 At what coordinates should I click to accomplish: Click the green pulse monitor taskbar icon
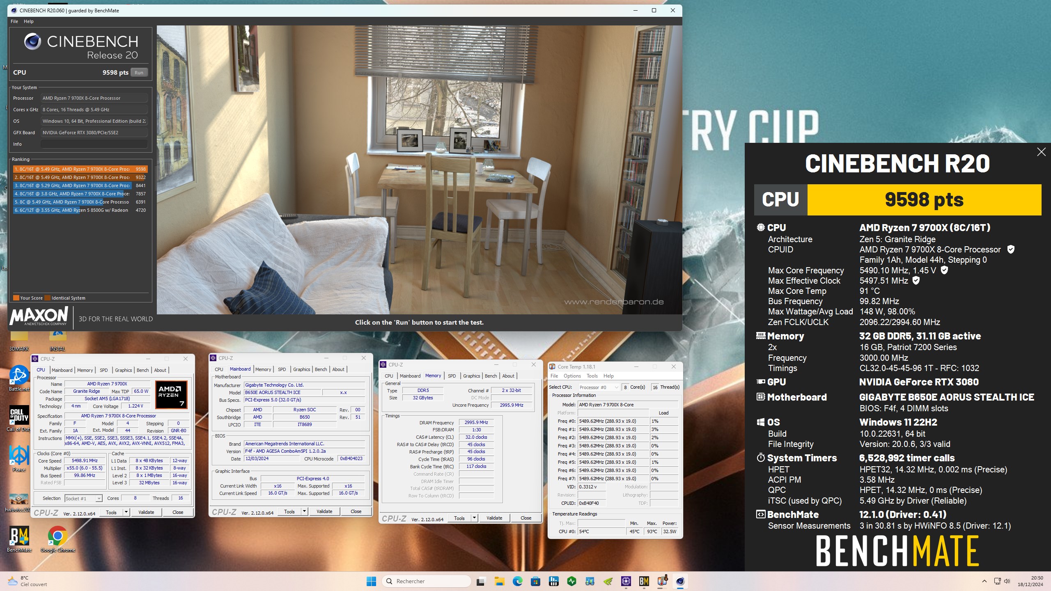(571, 581)
